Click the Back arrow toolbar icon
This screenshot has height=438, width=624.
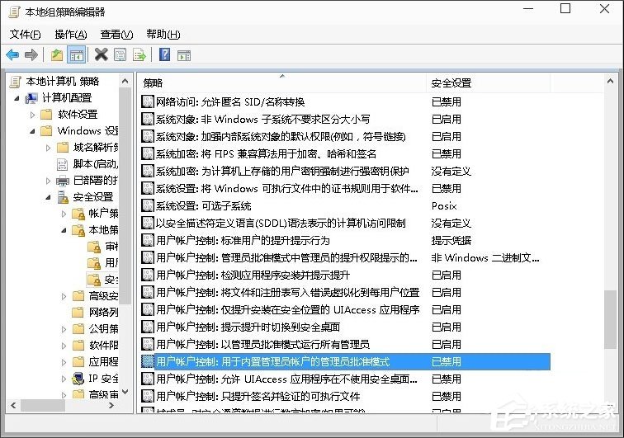12,55
